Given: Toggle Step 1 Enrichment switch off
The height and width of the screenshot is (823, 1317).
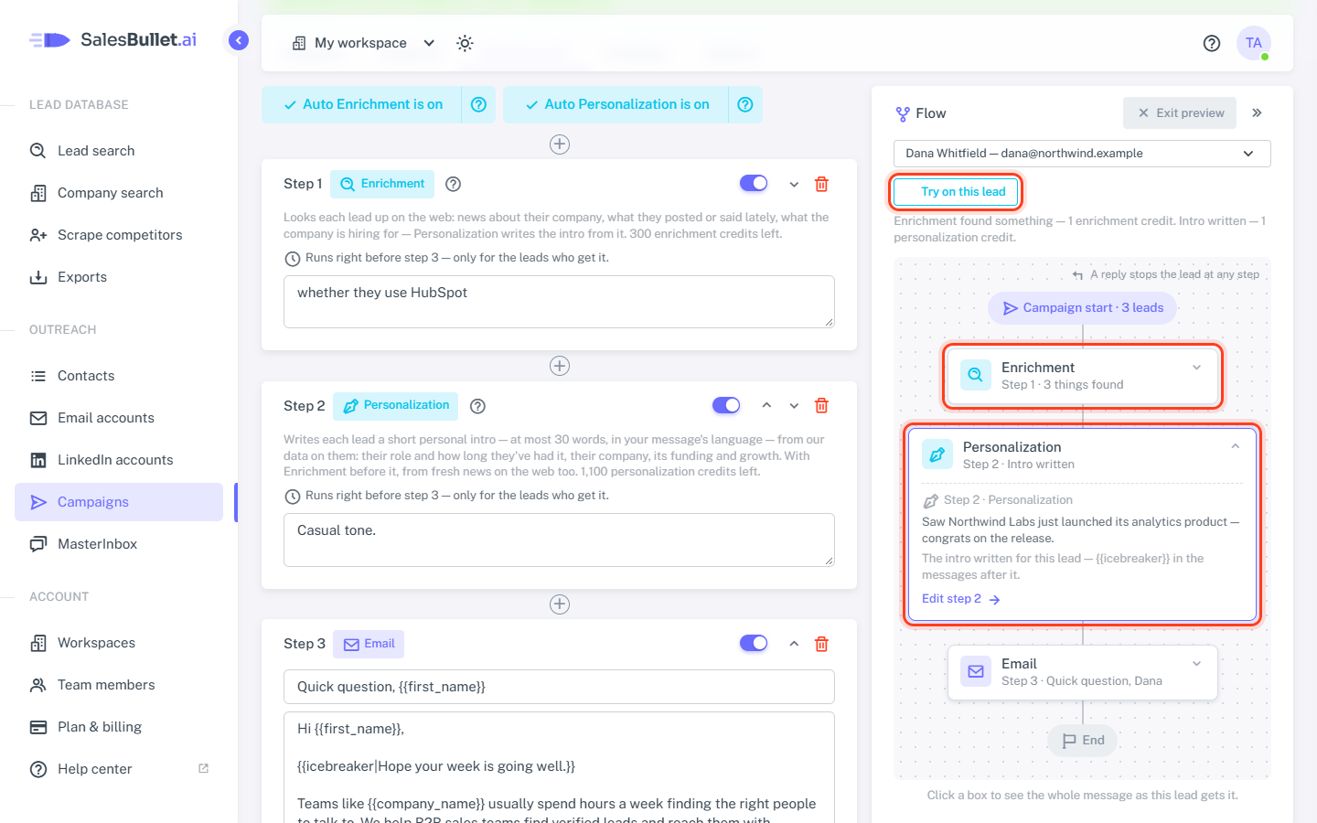Looking at the screenshot, I should click(754, 183).
